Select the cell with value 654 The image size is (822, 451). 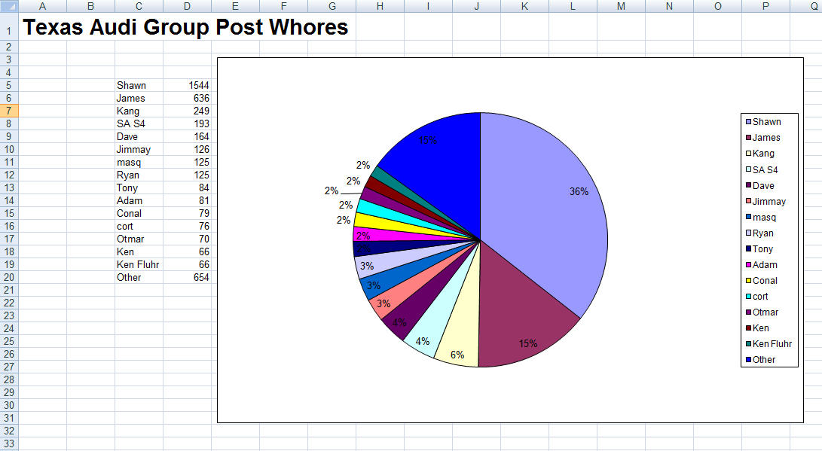point(187,278)
